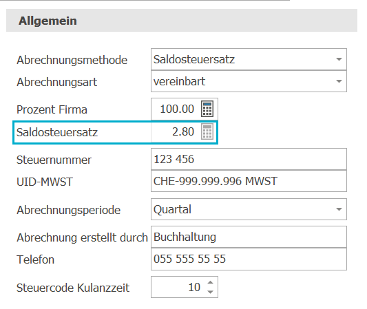This screenshot has height=309, width=367.
Task: Click the UID-MWST input field
Action: pos(249,181)
